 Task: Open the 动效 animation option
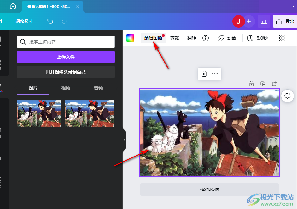[x=227, y=38]
